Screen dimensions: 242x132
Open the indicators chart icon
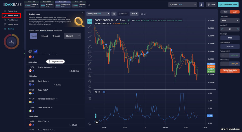[142, 14]
